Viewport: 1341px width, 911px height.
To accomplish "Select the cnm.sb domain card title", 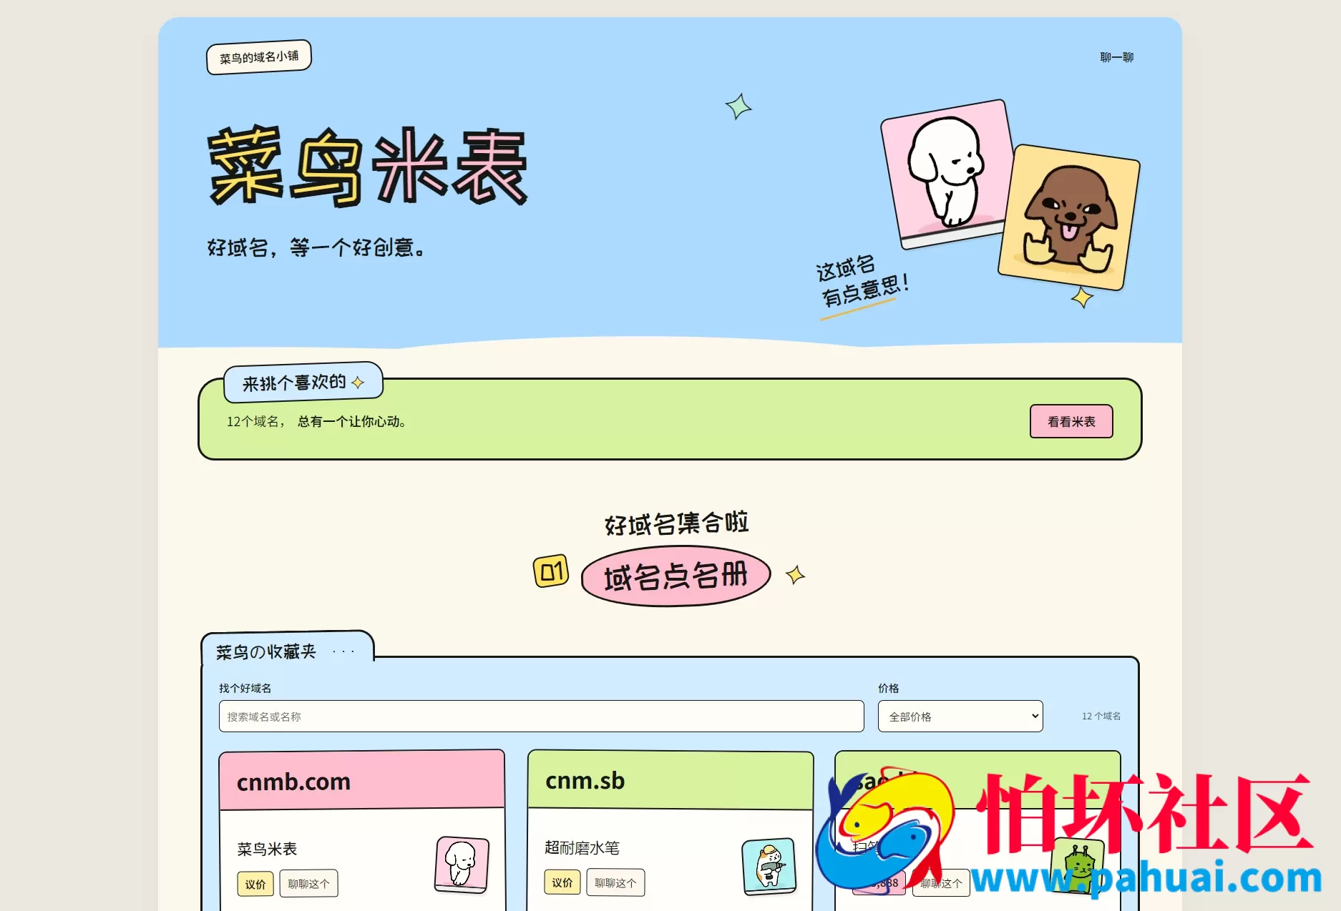I will [x=585, y=781].
